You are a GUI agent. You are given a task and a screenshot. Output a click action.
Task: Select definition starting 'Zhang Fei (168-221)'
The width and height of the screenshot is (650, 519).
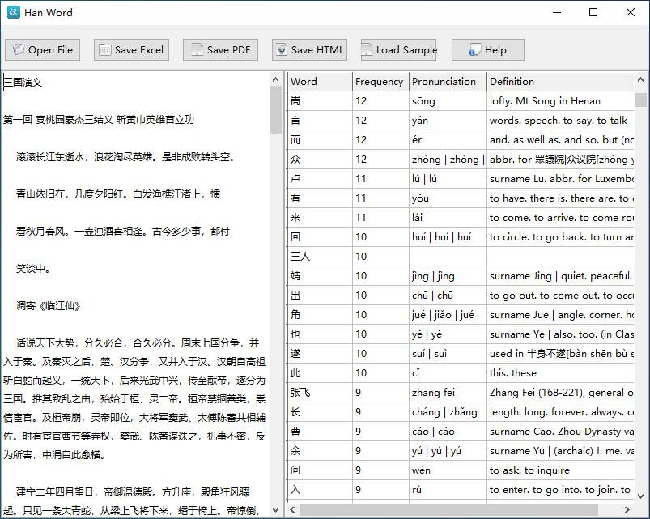pyautogui.click(x=560, y=392)
